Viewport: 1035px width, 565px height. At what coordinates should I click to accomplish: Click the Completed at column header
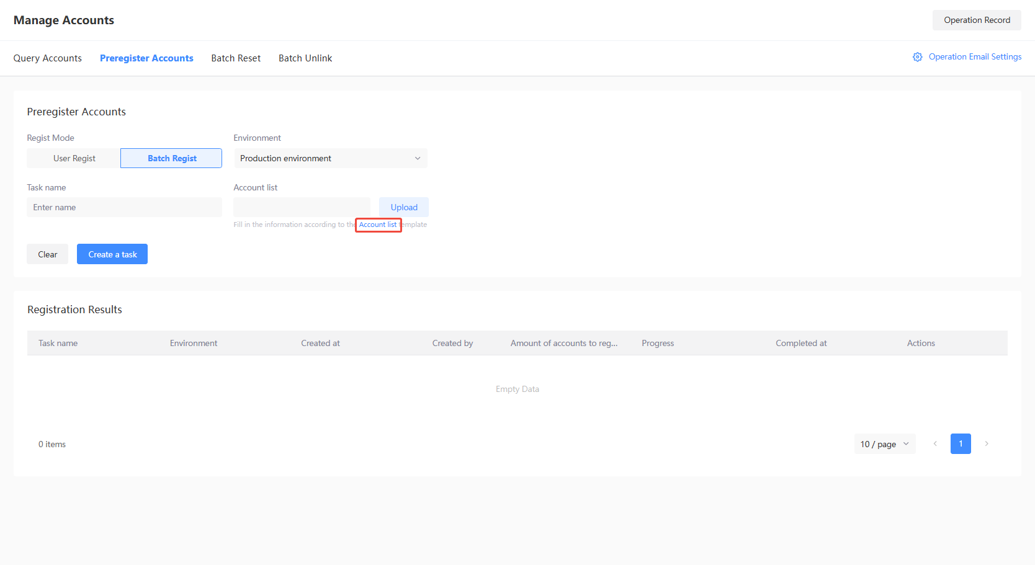tap(801, 343)
